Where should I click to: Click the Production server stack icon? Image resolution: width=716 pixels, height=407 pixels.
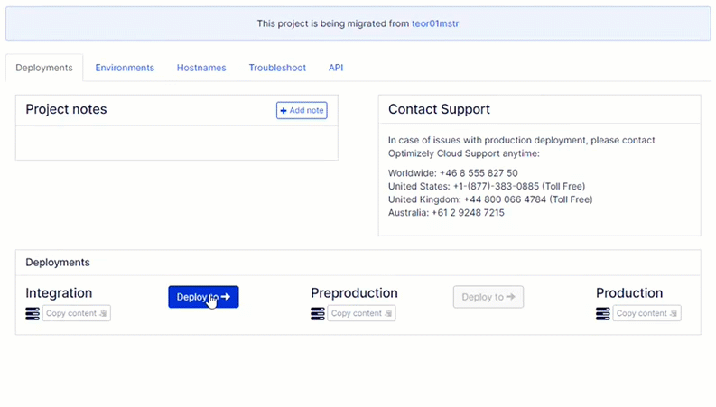pos(603,314)
